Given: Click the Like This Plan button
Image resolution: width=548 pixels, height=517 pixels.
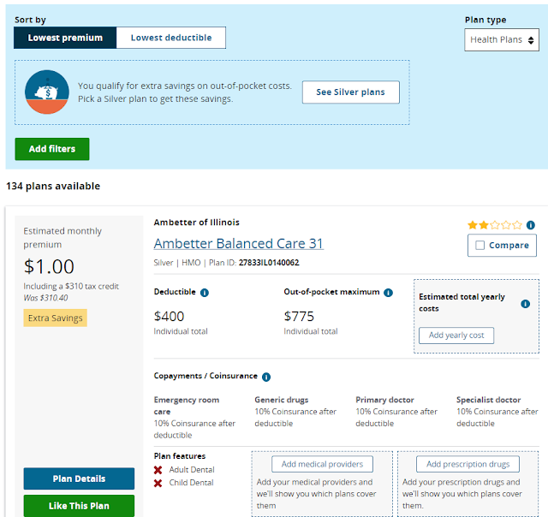Looking at the screenshot, I should [79, 506].
